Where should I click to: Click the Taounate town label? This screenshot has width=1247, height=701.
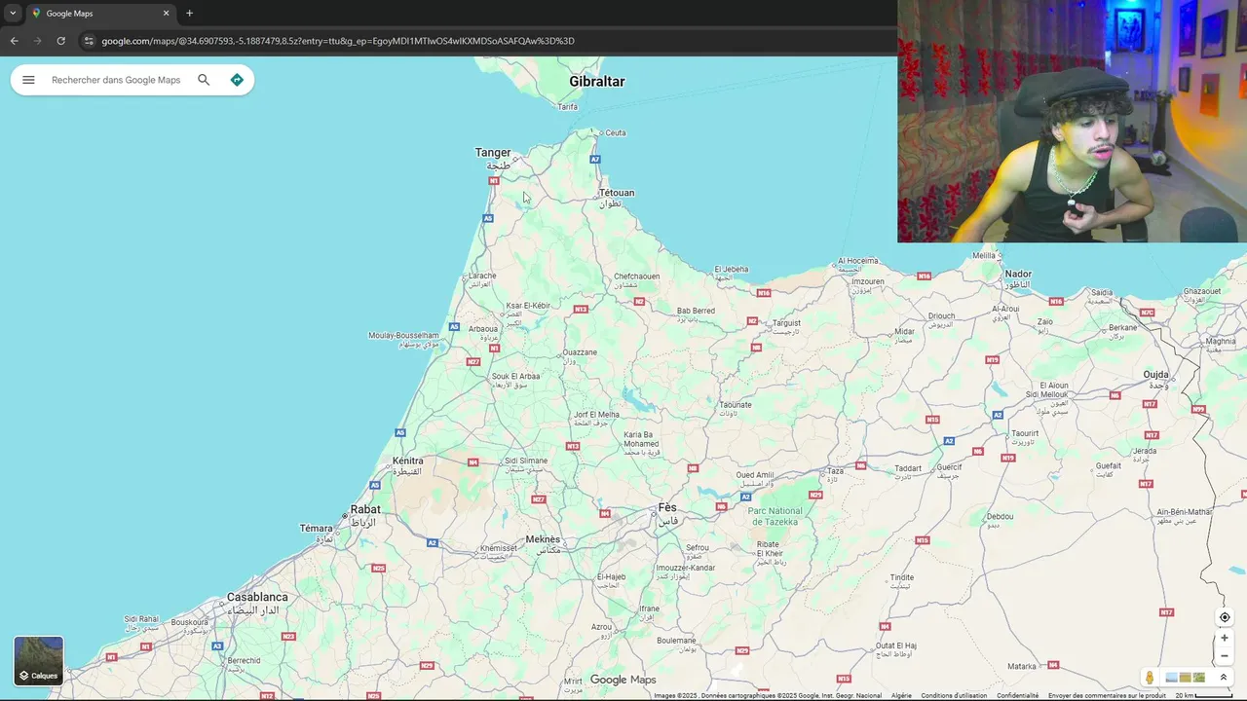[x=736, y=405]
